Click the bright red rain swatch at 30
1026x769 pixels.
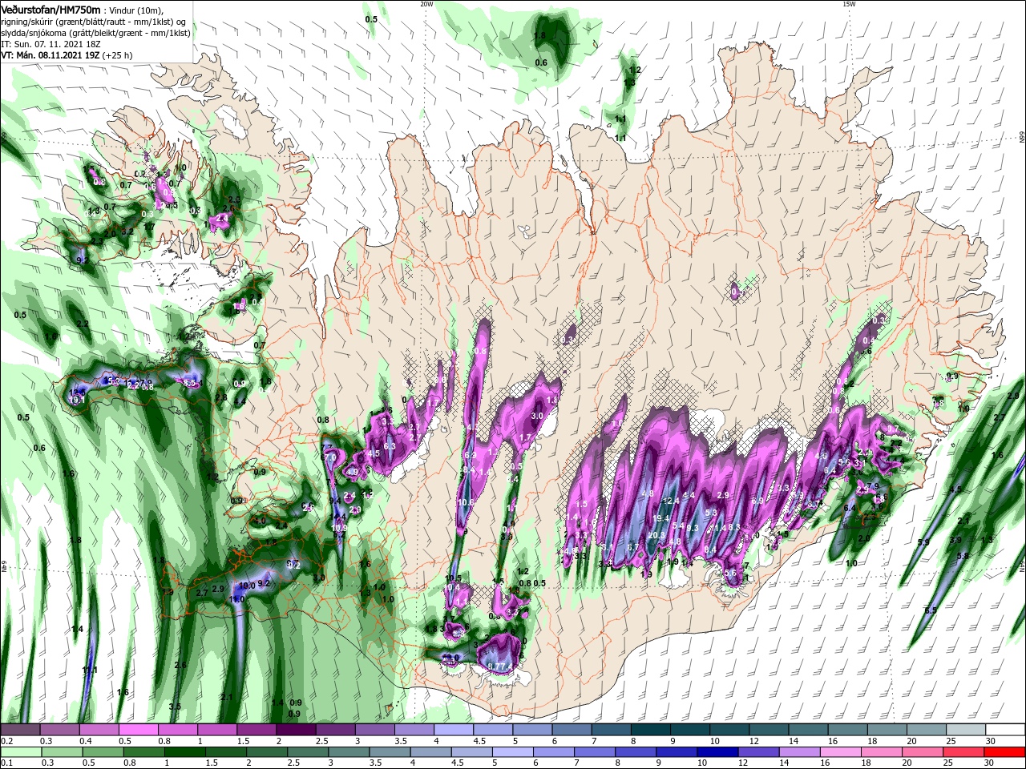pos(1005,752)
